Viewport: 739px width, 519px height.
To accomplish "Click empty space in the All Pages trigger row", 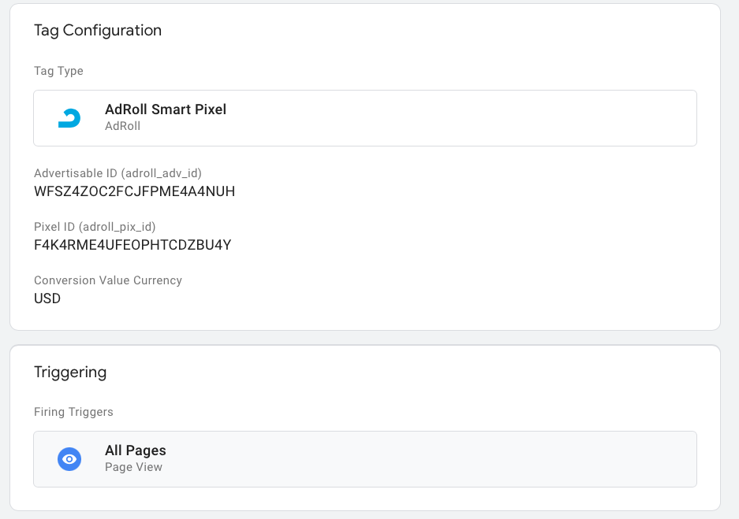I will 473,459.
